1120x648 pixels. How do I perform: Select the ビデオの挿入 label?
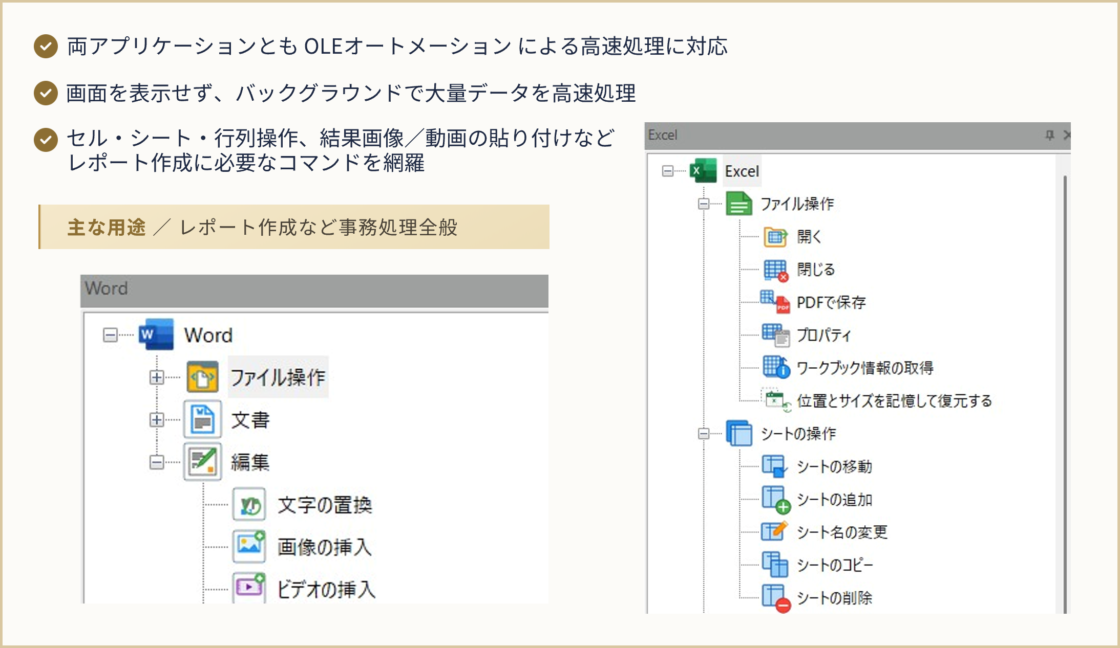point(326,589)
